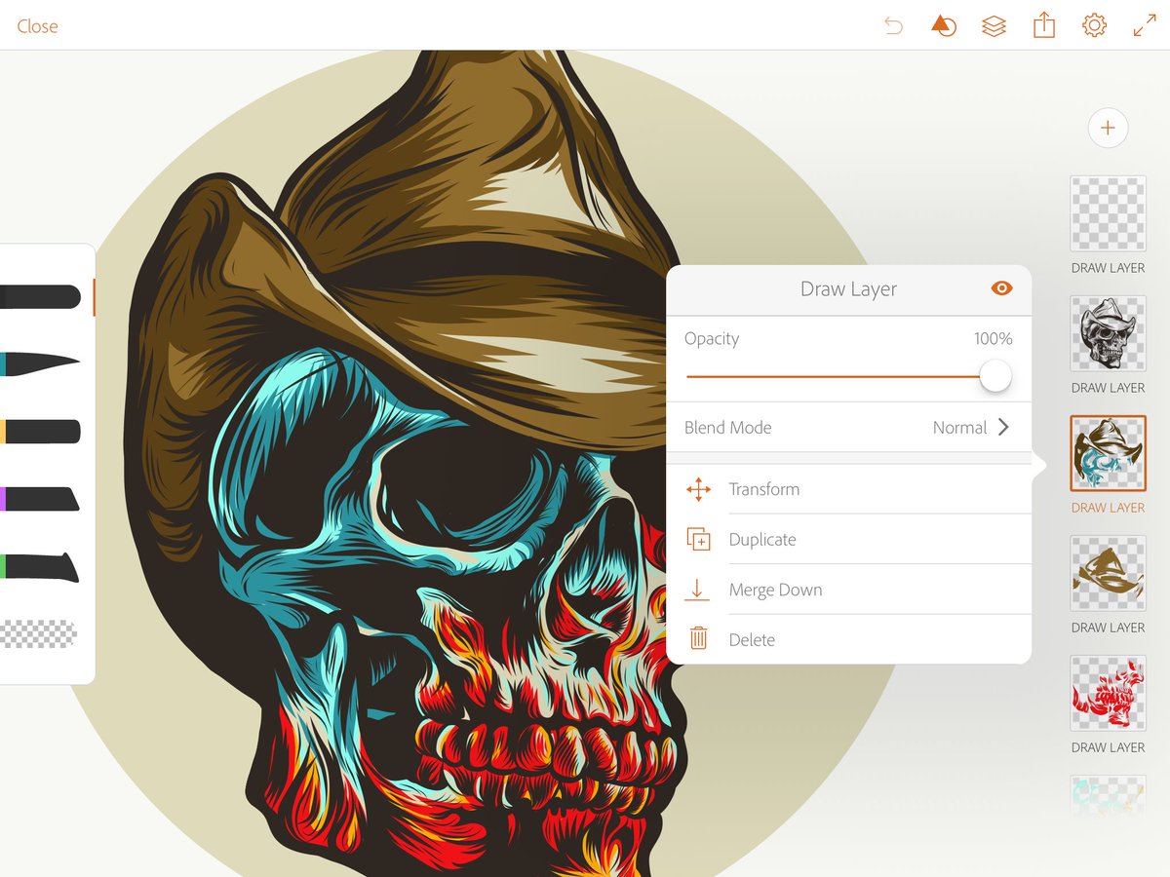
Task: Select the eraser checkered tool
Action: [x=39, y=634]
